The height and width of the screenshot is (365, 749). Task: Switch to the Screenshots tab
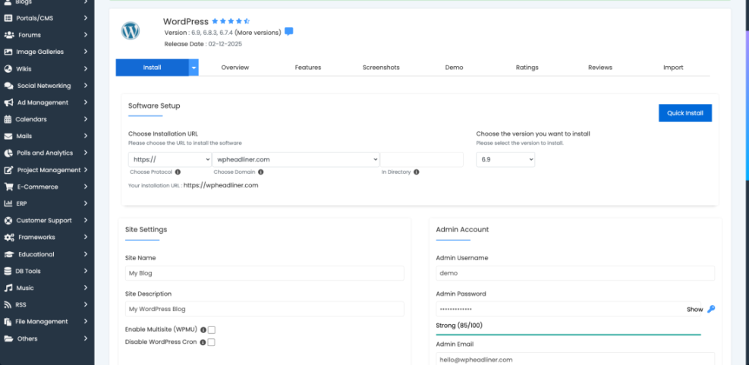click(381, 68)
